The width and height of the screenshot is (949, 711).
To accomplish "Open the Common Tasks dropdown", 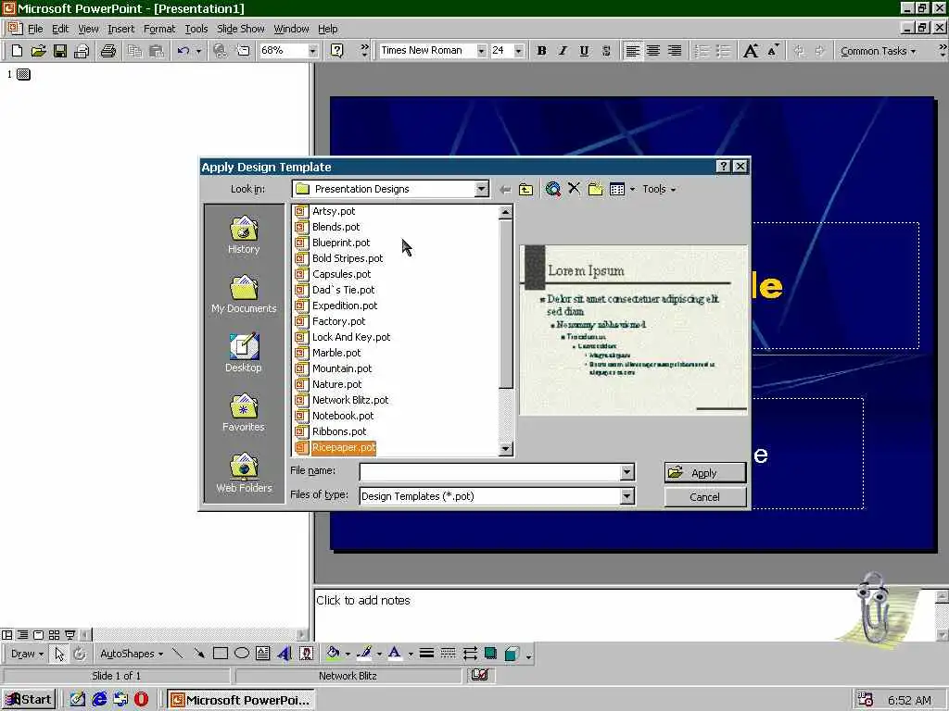I will 878,52.
